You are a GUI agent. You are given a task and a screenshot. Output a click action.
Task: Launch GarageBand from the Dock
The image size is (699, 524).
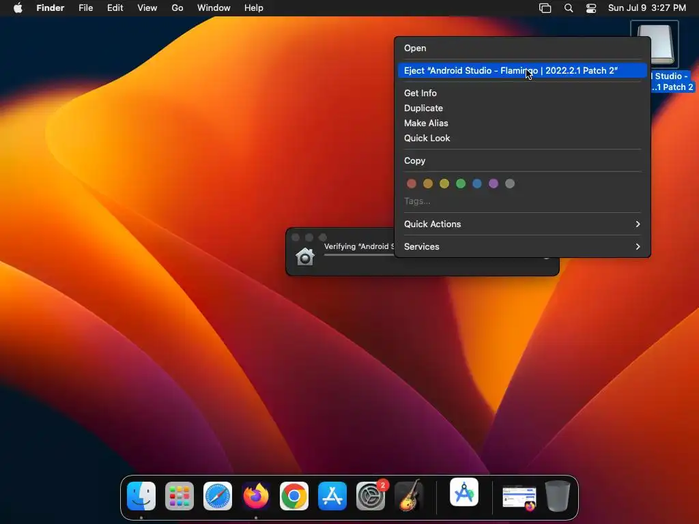pyautogui.click(x=409, y=496)
